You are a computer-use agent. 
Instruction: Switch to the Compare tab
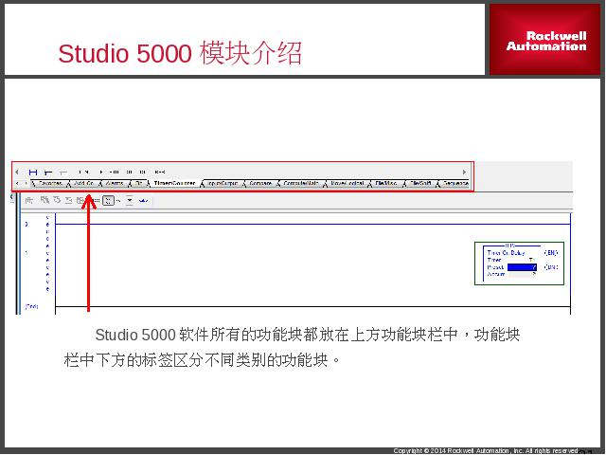pyautogui.click(x=260, y=183)
